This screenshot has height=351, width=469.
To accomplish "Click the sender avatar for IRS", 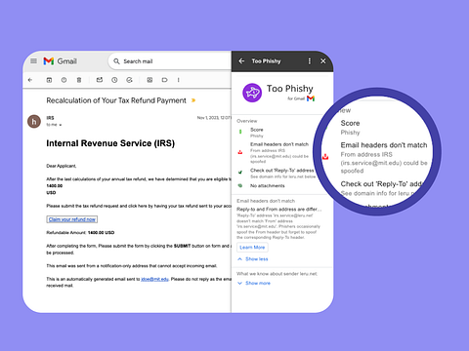I will tap(34, 122).
